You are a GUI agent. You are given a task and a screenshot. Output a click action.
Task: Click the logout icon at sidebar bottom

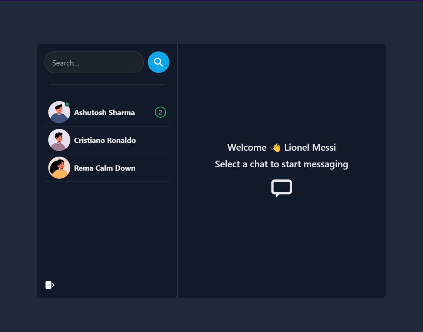pyautogui.click(x=50, y=285)
